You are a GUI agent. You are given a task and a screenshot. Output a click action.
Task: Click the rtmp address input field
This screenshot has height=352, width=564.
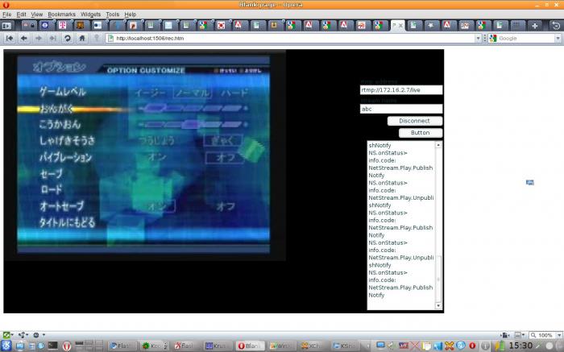point(401,90)
